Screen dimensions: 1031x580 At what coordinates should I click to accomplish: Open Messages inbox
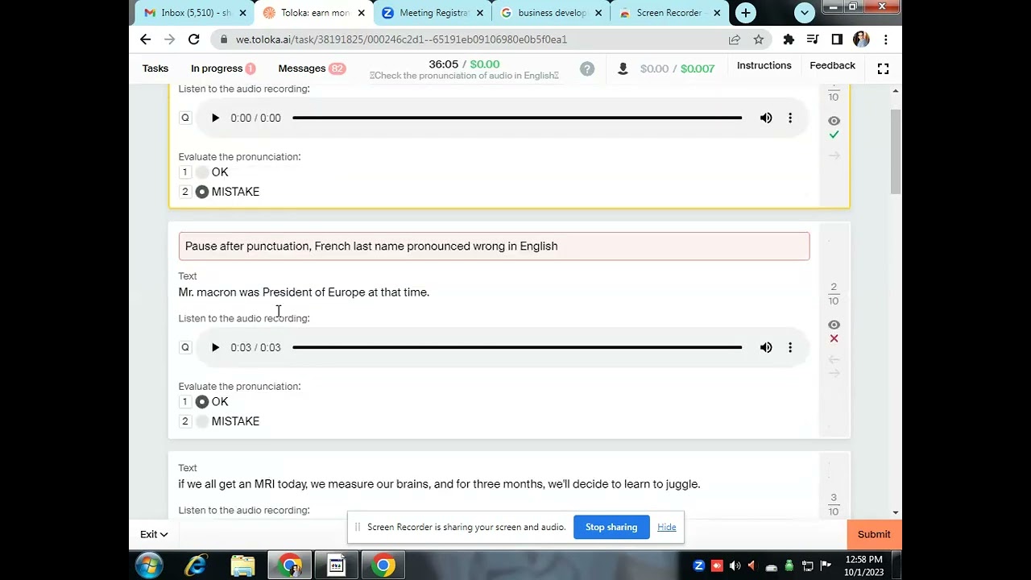pos(312,68)
